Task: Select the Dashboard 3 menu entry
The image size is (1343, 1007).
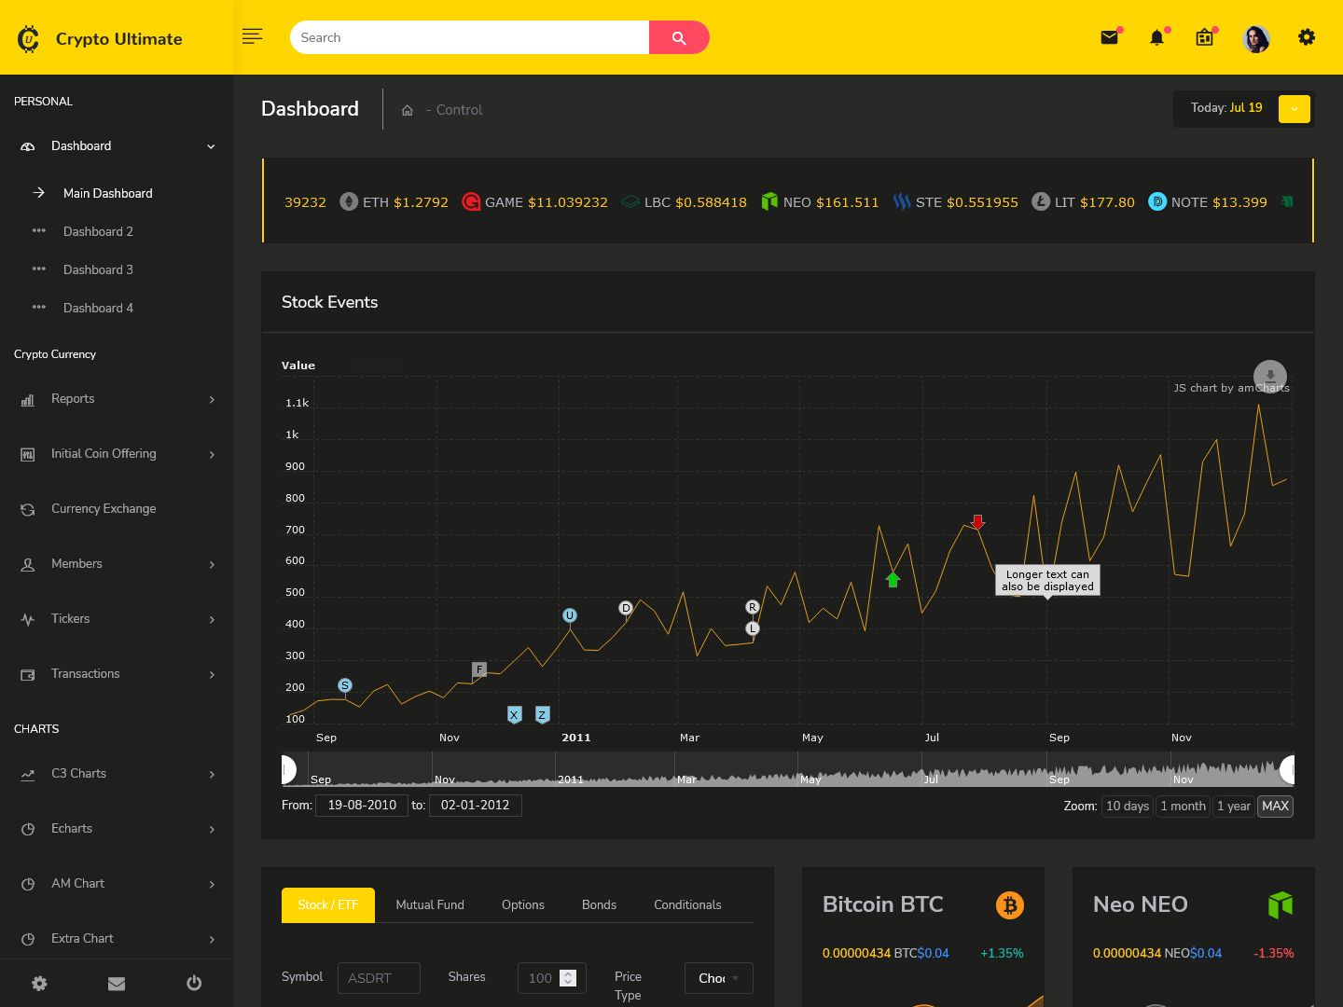Action: tap(98, 269)
